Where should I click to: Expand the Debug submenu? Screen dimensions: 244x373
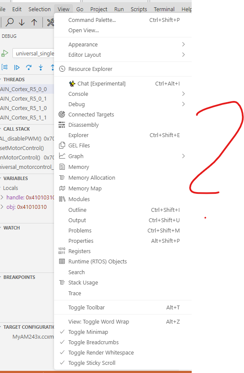coord(123,104)
